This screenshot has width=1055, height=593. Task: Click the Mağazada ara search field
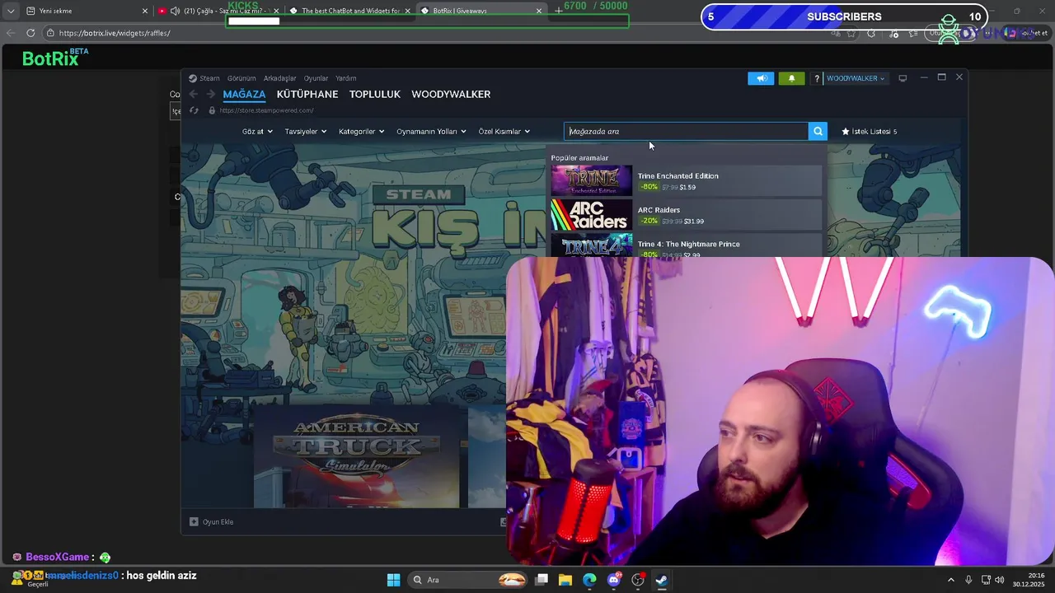coord(686,131)
